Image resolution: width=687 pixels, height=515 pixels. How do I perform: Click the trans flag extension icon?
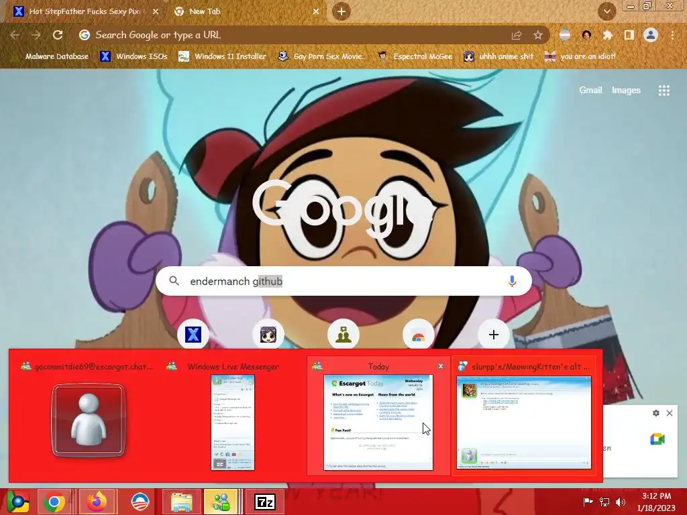coord(565,35)
